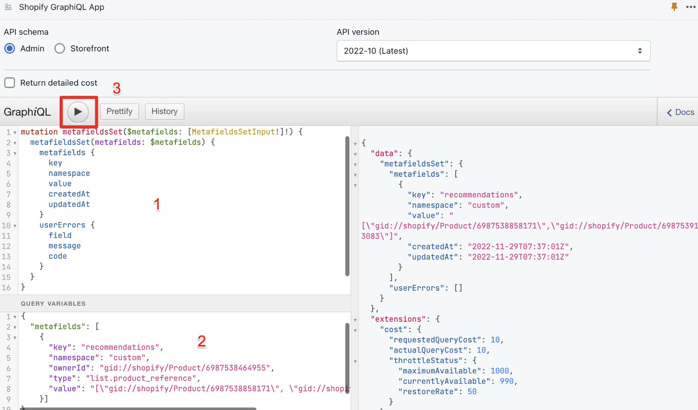Screen dimensions: 698x410
Task: Click the "userErrors" key in the response
Action: (417, 288)
